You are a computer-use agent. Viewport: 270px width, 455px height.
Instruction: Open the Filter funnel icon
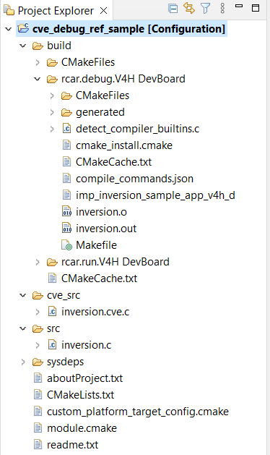click(206, 9)
